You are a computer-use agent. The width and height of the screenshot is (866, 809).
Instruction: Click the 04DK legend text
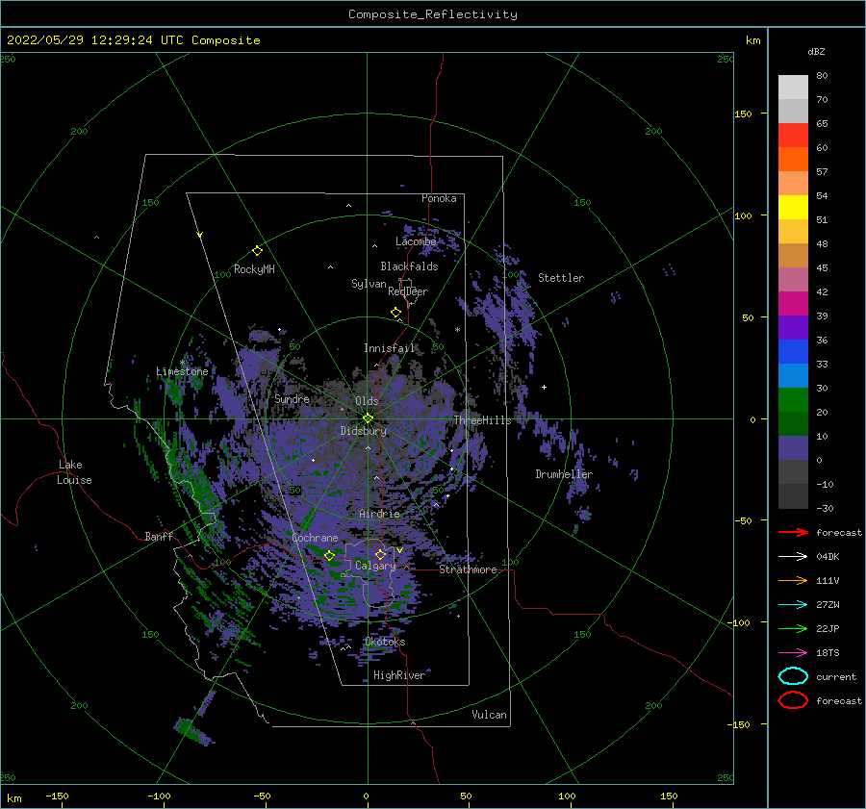(828, 557)
